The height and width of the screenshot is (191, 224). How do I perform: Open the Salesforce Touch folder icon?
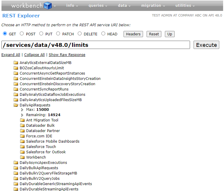point(22,146)
